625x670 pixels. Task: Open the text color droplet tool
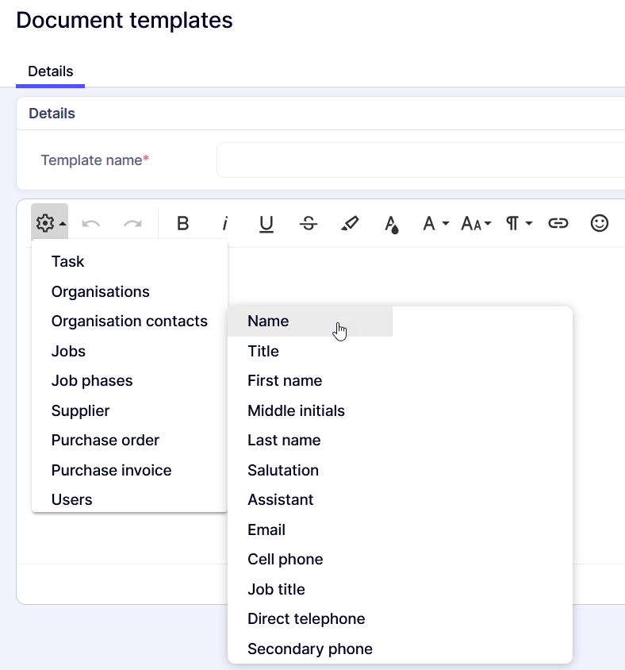[x=392, y=224]
